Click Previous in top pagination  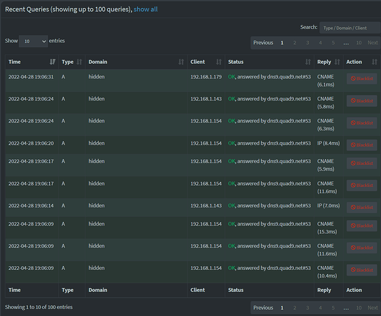[263, 43]
